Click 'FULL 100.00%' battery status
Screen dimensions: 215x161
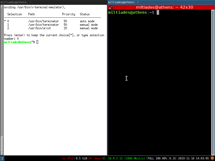[157, 158]
